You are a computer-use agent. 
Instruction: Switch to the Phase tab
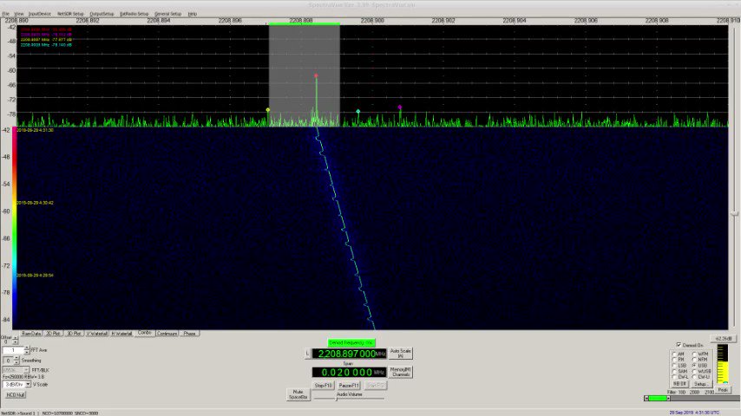pyautogui.click(x=189, y=334)
